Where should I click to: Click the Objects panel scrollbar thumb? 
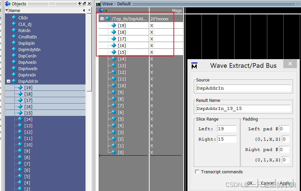[x=89, y=52]
